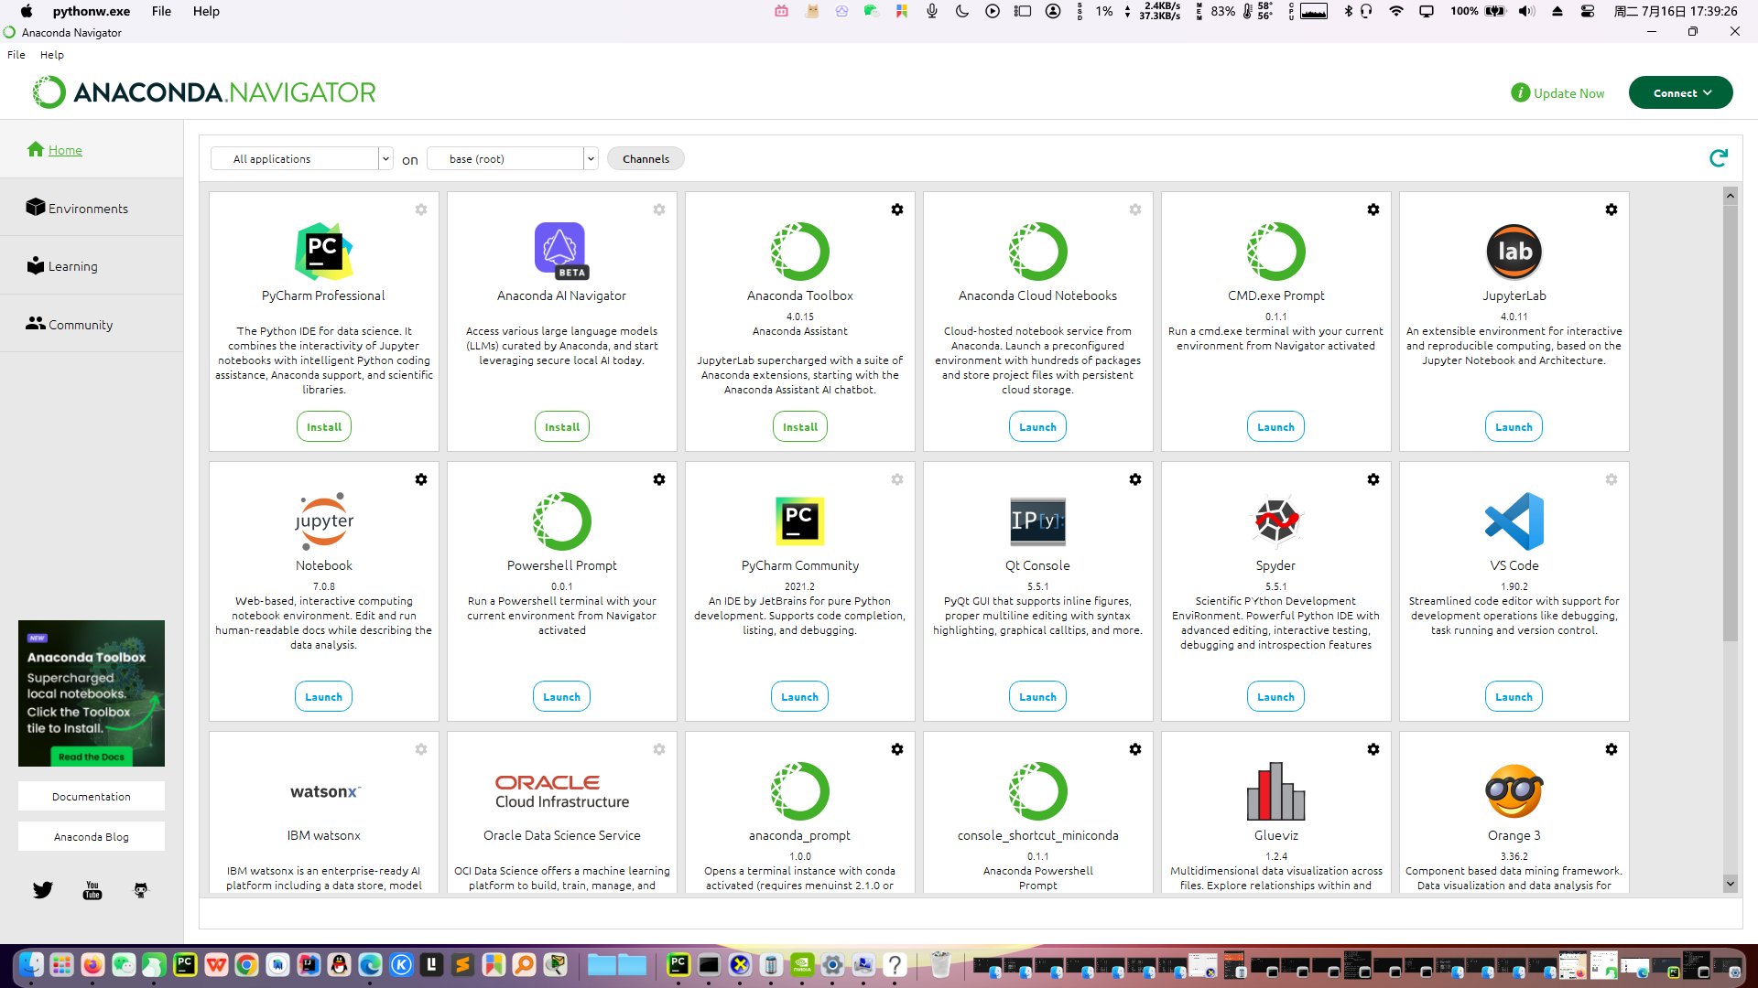Click the Qt Console IPython logo
The image size is (1758, 988).
pos(1038,521)
